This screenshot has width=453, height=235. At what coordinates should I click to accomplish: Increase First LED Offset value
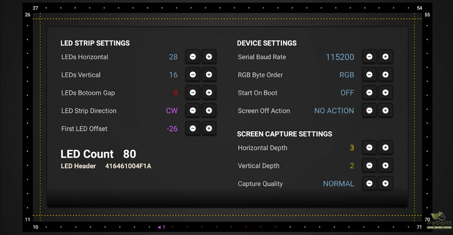[209, 128]
